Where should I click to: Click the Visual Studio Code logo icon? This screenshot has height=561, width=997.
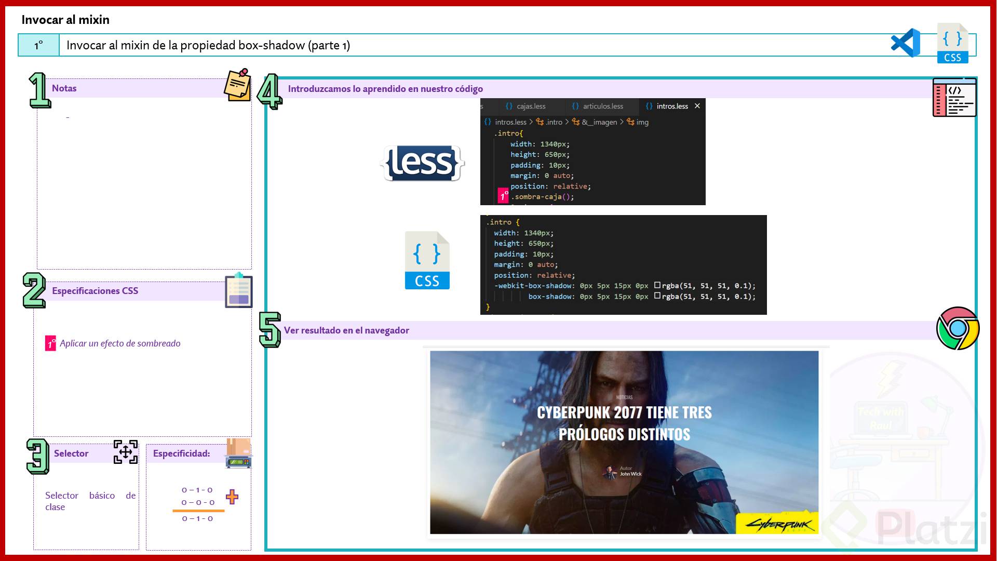point(906,43)
